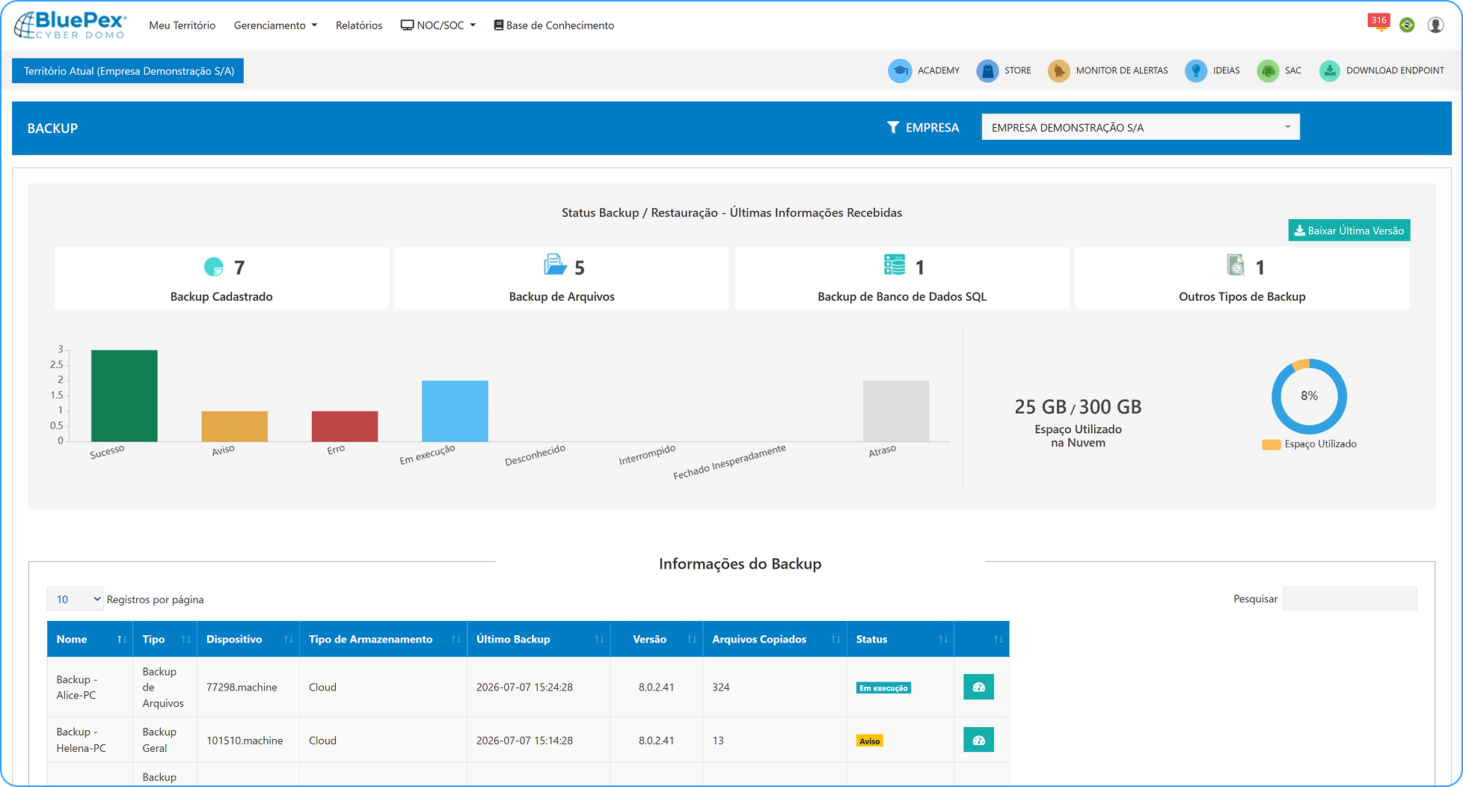Screen dimensions: 1463x787
Task: Click Baixar Última Versão button
Action: coord(1349,230)
